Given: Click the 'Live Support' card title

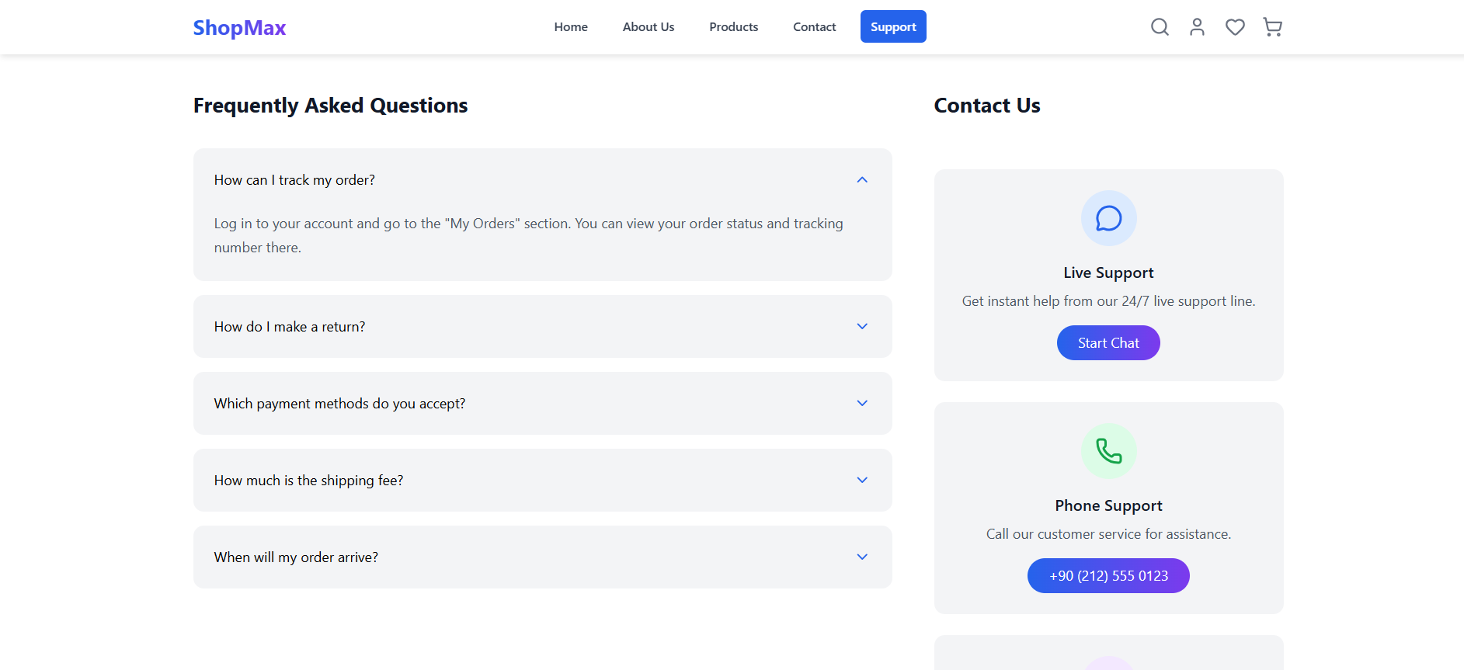Looking at the screenshot, I should pyautogui.click(x=1108, y=273).
